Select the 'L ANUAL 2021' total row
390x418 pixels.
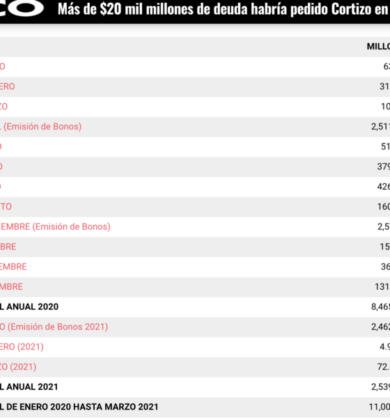tap(195, 387)
